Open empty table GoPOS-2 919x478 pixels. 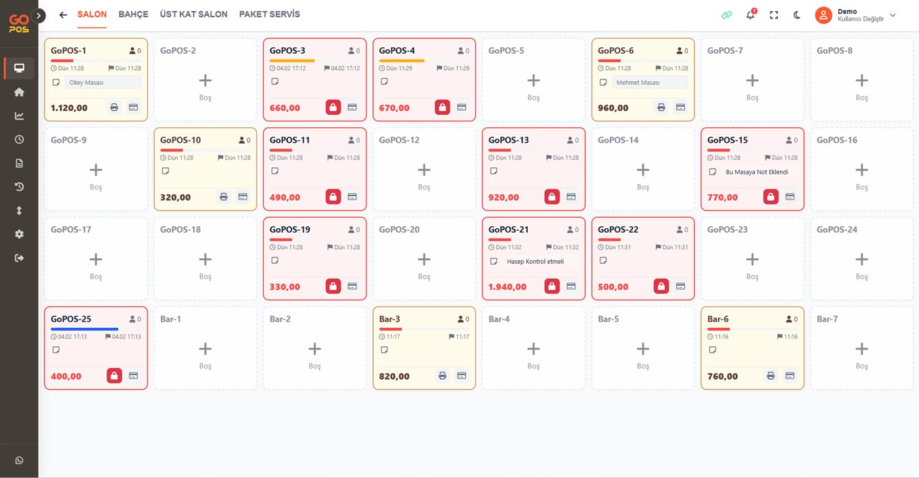point(205,80)
